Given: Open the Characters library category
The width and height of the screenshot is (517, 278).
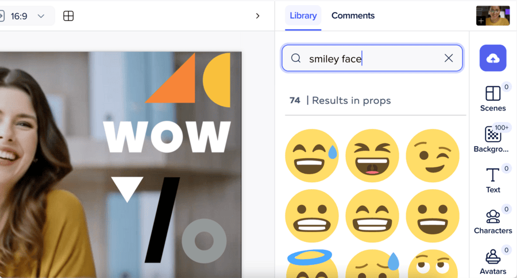Looking at the screenshot, I should 493,221.
